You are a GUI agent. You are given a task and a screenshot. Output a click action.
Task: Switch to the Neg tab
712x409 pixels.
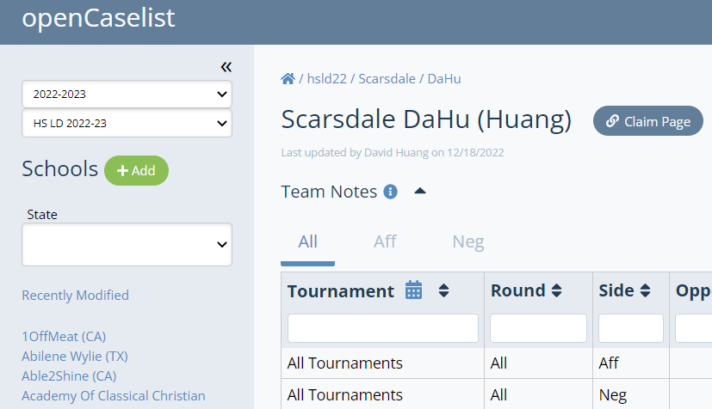(467, 241)
